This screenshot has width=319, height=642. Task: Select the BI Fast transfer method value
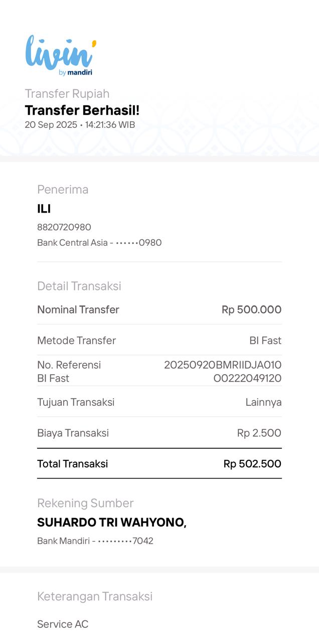265,341
